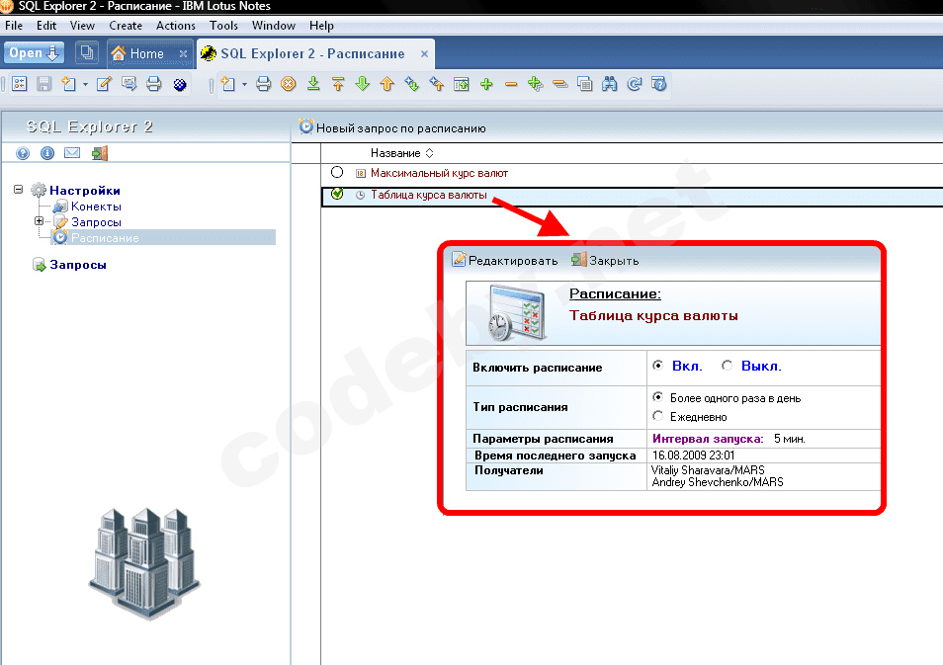Click the first printer icon in toolbar
This screenshot has width=943, height=665.
(154, 84)
